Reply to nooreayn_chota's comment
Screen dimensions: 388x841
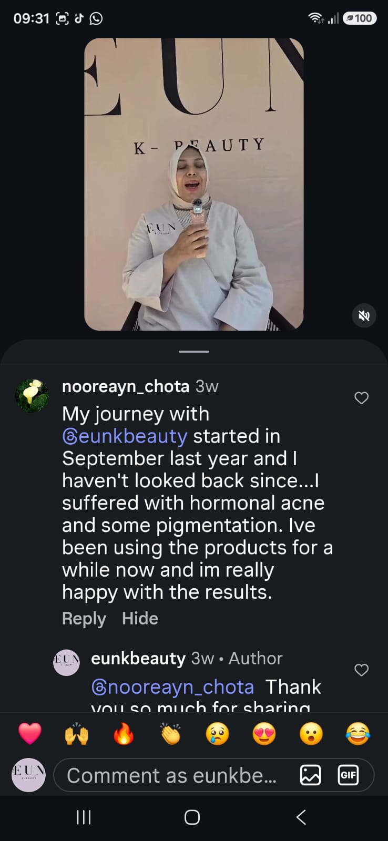[x=84, y=619]
